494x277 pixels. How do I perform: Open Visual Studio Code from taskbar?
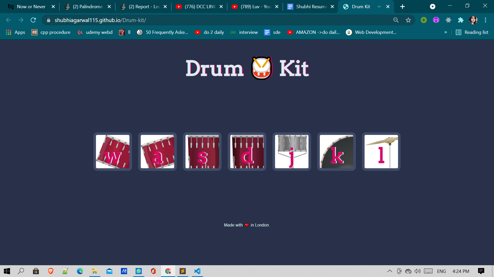tap(197, 271)
